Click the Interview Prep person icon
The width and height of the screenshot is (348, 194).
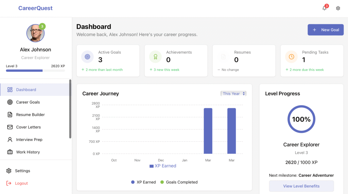[x=10, y=140]
